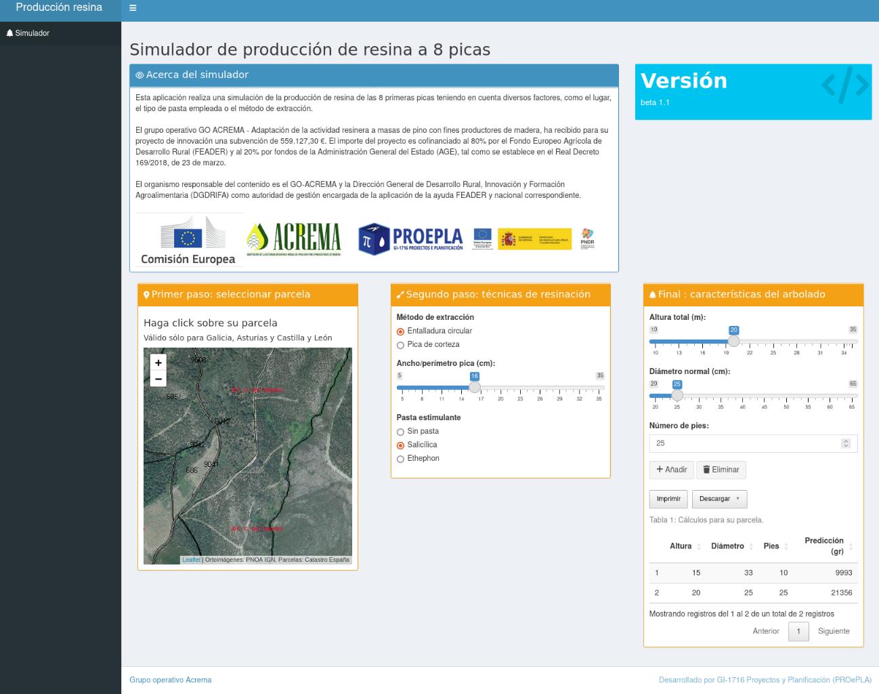Screen dimensions: 879x694
Task: Select Entalladura circular extraction method
Action: pos(400,331)
